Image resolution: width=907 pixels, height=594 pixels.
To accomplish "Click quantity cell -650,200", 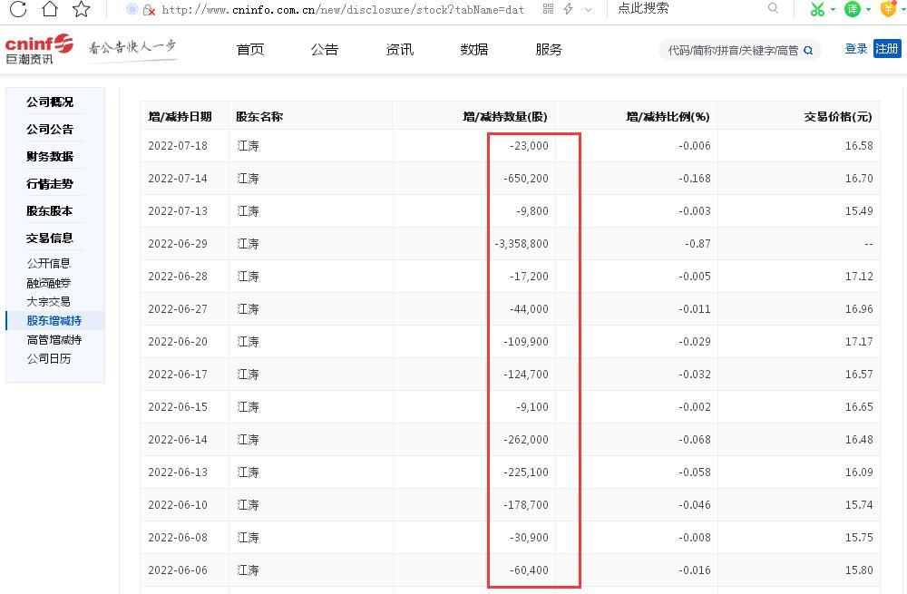I will tap(526, 178).
